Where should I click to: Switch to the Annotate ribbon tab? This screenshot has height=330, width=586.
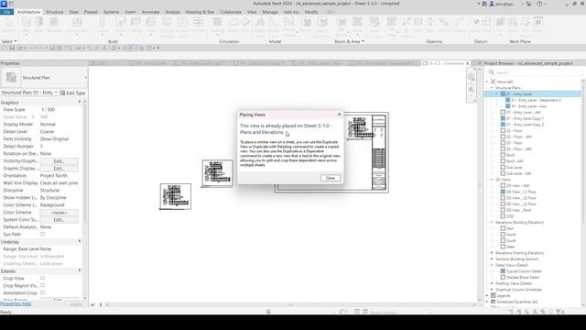point(150,12)
